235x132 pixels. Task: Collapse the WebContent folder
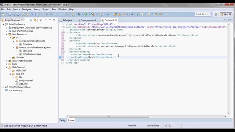(x=7, y=67)
